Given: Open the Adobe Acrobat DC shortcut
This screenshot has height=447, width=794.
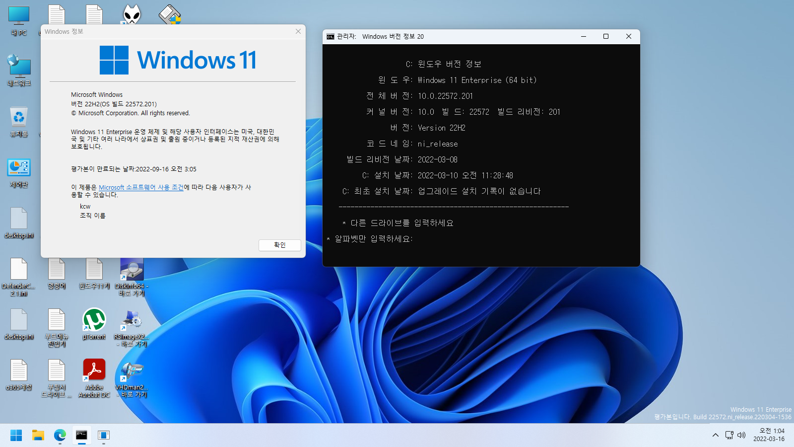Looking at the screenshot, I should pos(94,378).
